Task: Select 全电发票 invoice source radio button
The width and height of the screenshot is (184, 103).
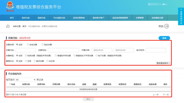Action: [x=28, y=45]
